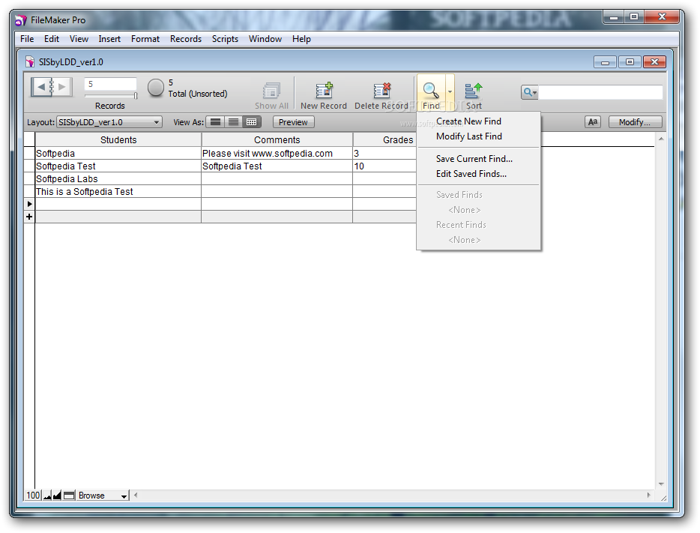Click the Sort toolbar icon
The image size is (700, 533).
(x=474, y=91)
